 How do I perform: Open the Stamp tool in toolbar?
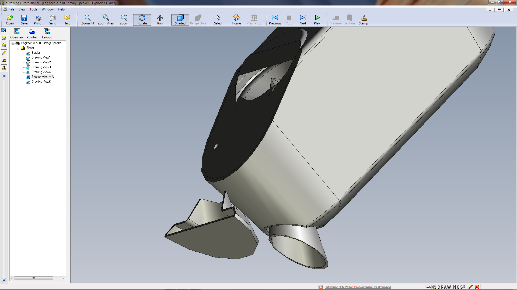pos(363,20)
